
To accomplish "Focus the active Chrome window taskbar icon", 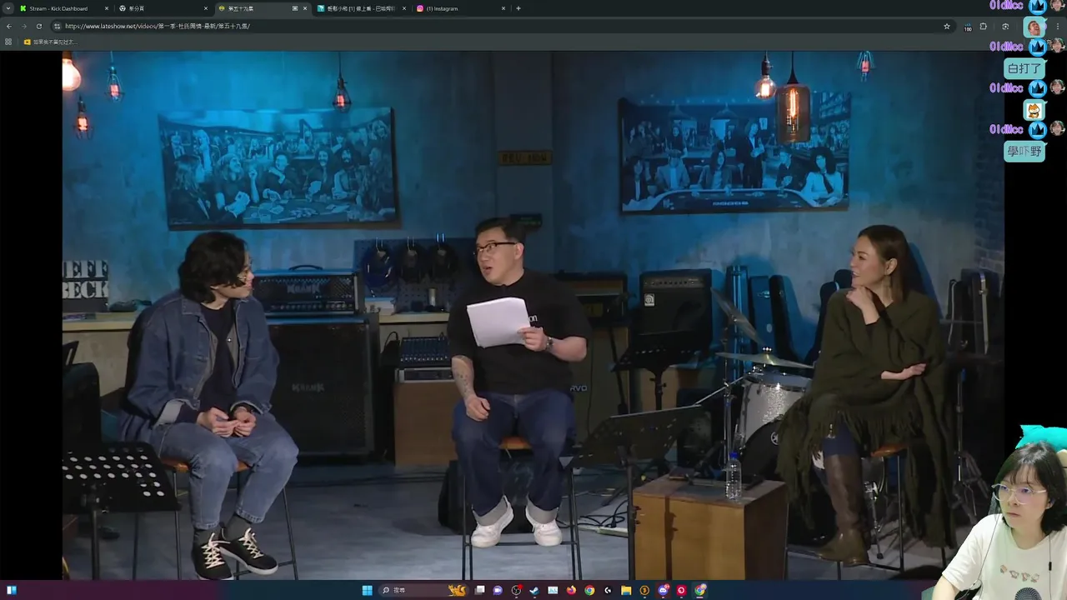I will pos(700,590).
